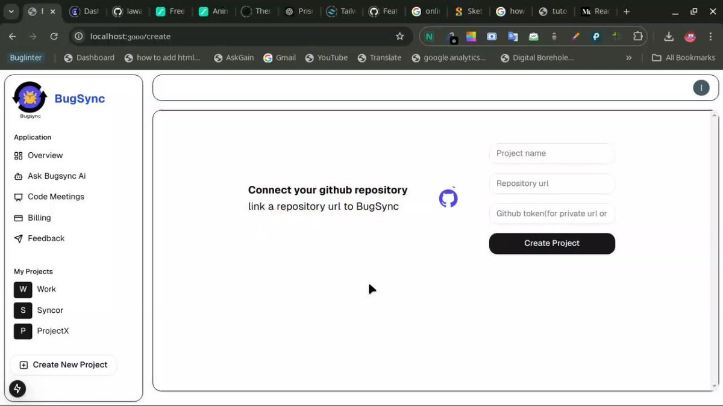Open Ask Bugsync Ai
Screen dimensions: 723x406
pyautogui.click(x=49, y=176)
